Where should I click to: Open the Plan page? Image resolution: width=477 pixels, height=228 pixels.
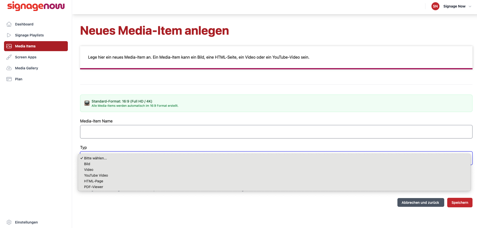pos(36,79)
